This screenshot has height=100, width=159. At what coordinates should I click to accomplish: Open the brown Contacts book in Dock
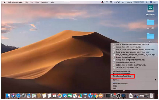click(x=39, y=96)
